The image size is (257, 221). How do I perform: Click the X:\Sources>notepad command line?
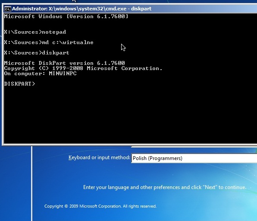35,32
